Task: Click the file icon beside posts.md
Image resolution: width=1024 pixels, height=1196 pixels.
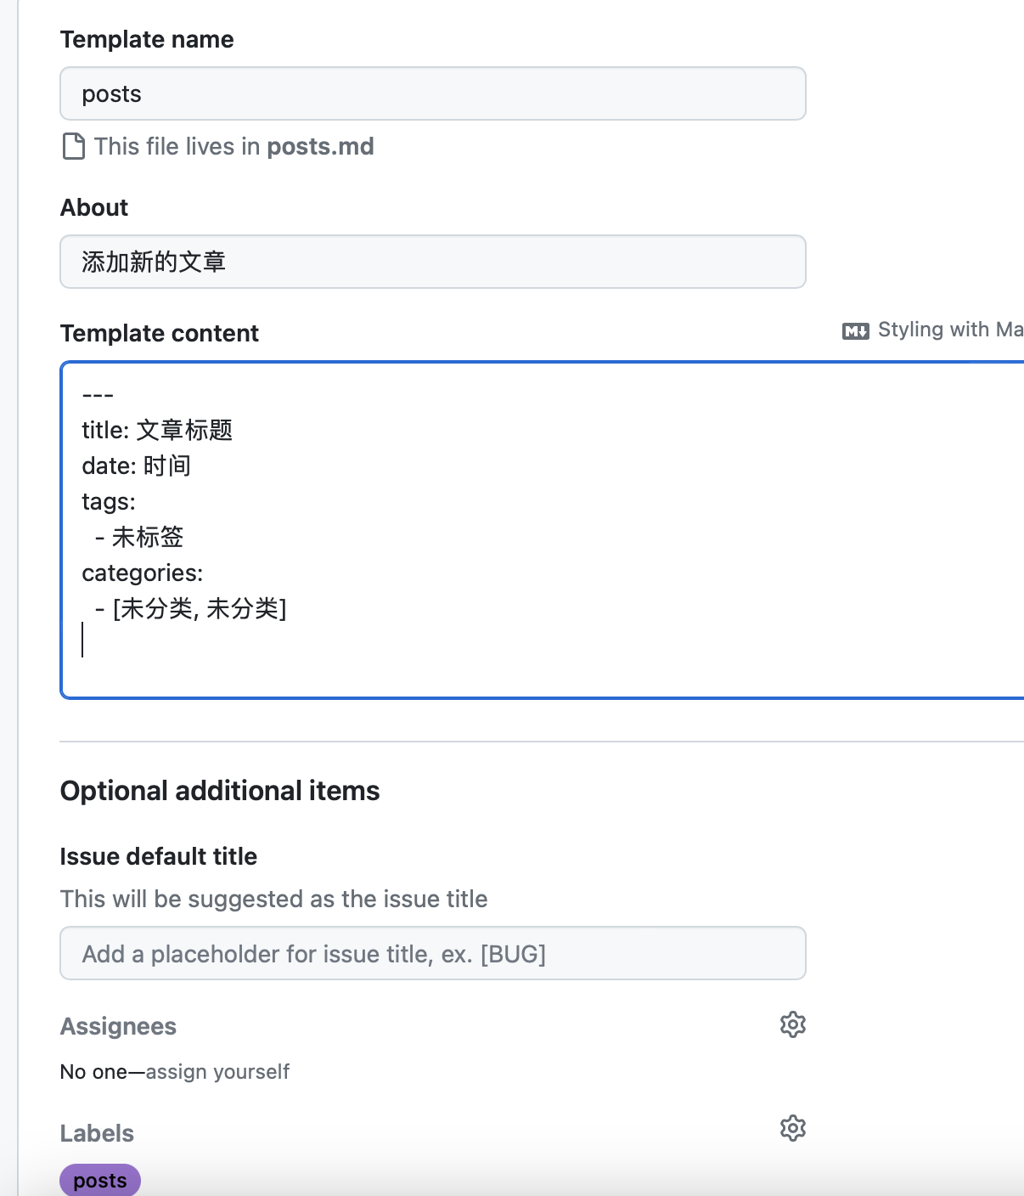Action: click(71, 146)
